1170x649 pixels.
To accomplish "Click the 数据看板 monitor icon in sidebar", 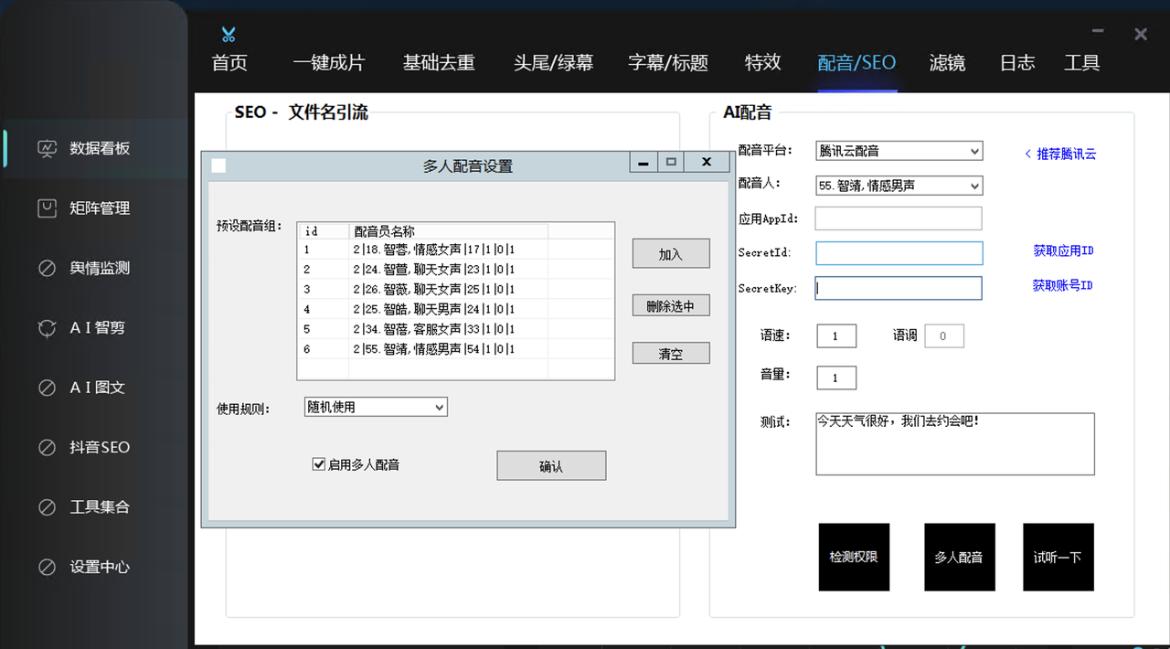I will coord(48,148).
